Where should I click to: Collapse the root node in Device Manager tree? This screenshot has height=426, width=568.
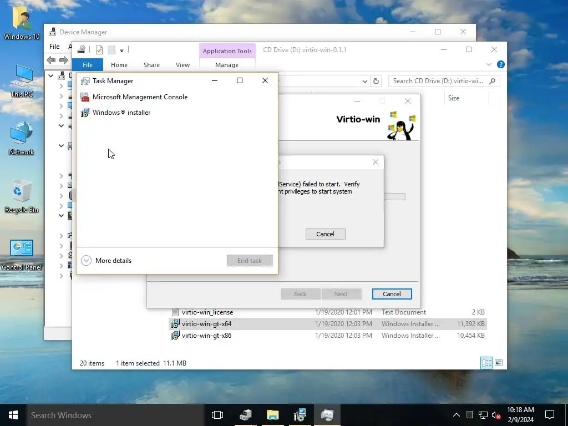[x=51, y=75]
